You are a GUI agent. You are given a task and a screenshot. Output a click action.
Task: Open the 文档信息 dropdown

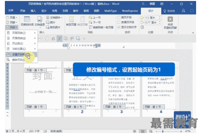coord(40,22)
